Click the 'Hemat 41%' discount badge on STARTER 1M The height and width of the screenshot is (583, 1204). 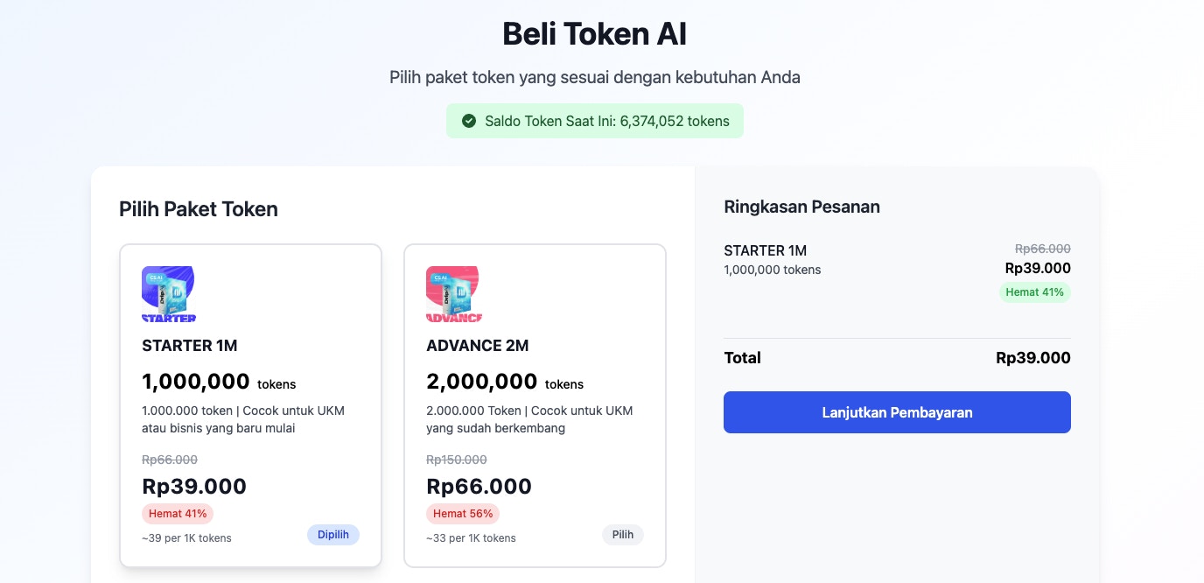(178, 514)
